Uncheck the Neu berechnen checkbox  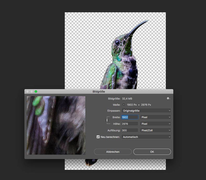pos(98,137)
